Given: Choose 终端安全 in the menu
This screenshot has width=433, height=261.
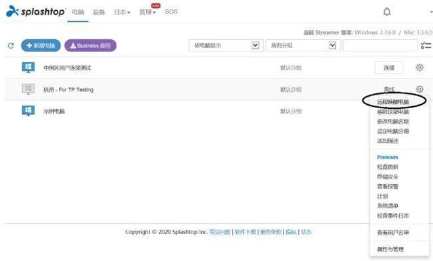Looking at the screenshot, I should pyautogui.click(x=388, y=176).
